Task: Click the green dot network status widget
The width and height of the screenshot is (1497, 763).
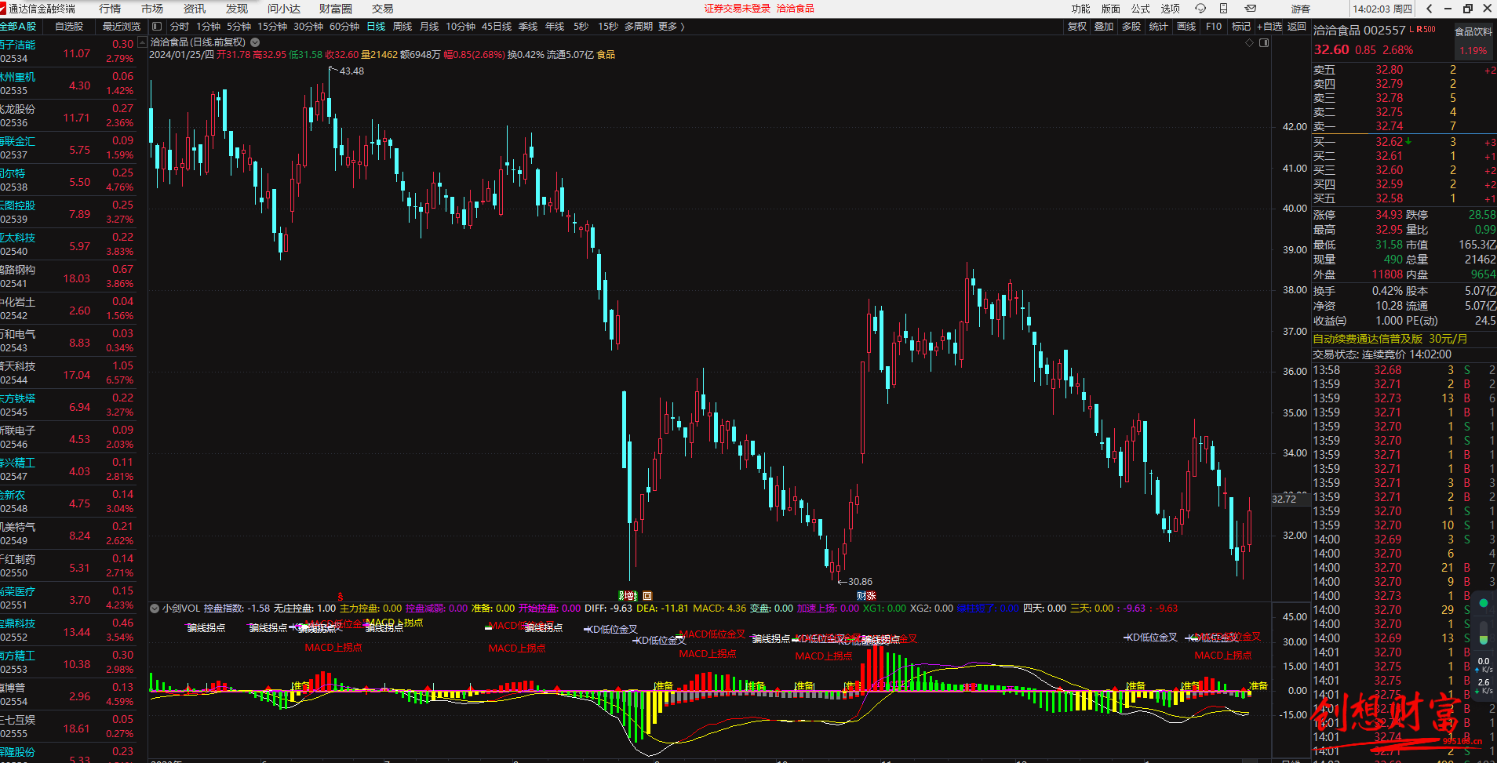Action: [1484, 603]
